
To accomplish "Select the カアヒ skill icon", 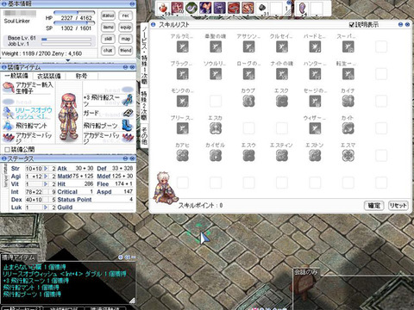I will [183, 156].
